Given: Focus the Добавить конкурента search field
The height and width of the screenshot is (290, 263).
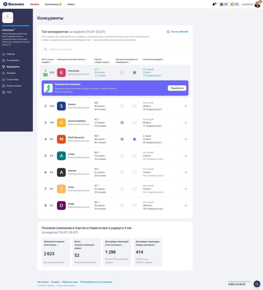Looking at the screenshot, I should coord(115,49).
